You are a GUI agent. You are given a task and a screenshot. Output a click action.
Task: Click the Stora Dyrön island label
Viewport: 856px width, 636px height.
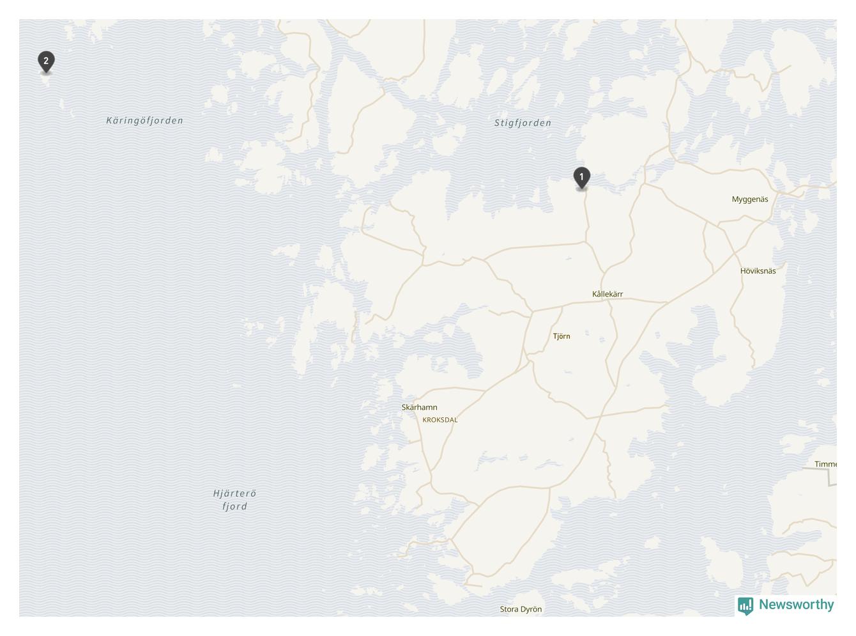click(x=521, y=609)
